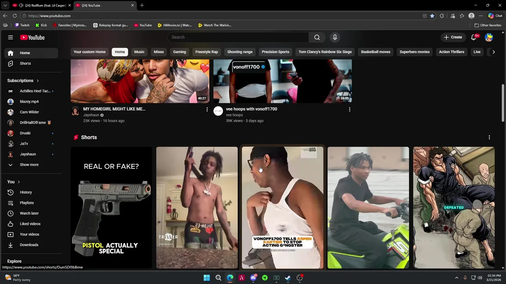Open HiMovies.to bookmark
The width and height of the screenshot is (506, 284).
pos(174,25)
